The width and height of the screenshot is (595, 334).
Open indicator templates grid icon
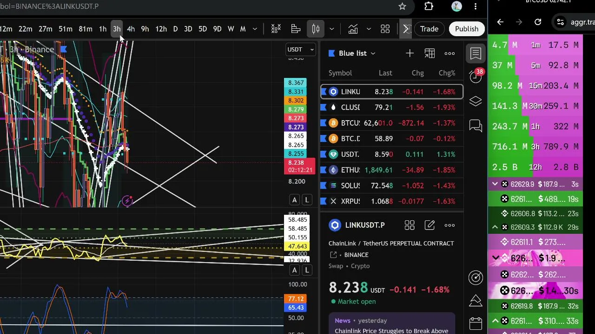pyautogui.click(x=385, y=29)
